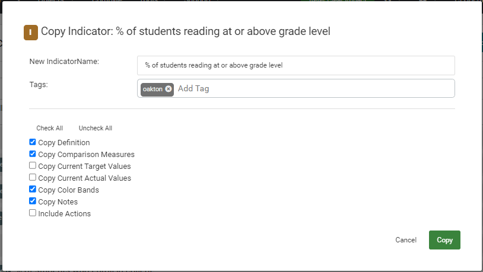Confirm with the green Copy button
The image size is (483, 272).
444,240
